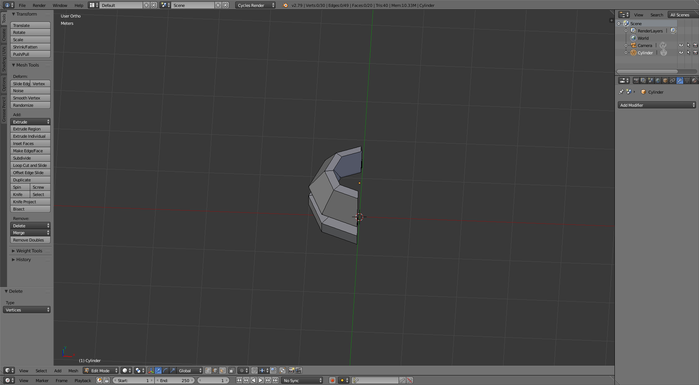Select vertex select mode icon
Image resolution: width=699 pixels, height=385 pixels.
(208, 370)
